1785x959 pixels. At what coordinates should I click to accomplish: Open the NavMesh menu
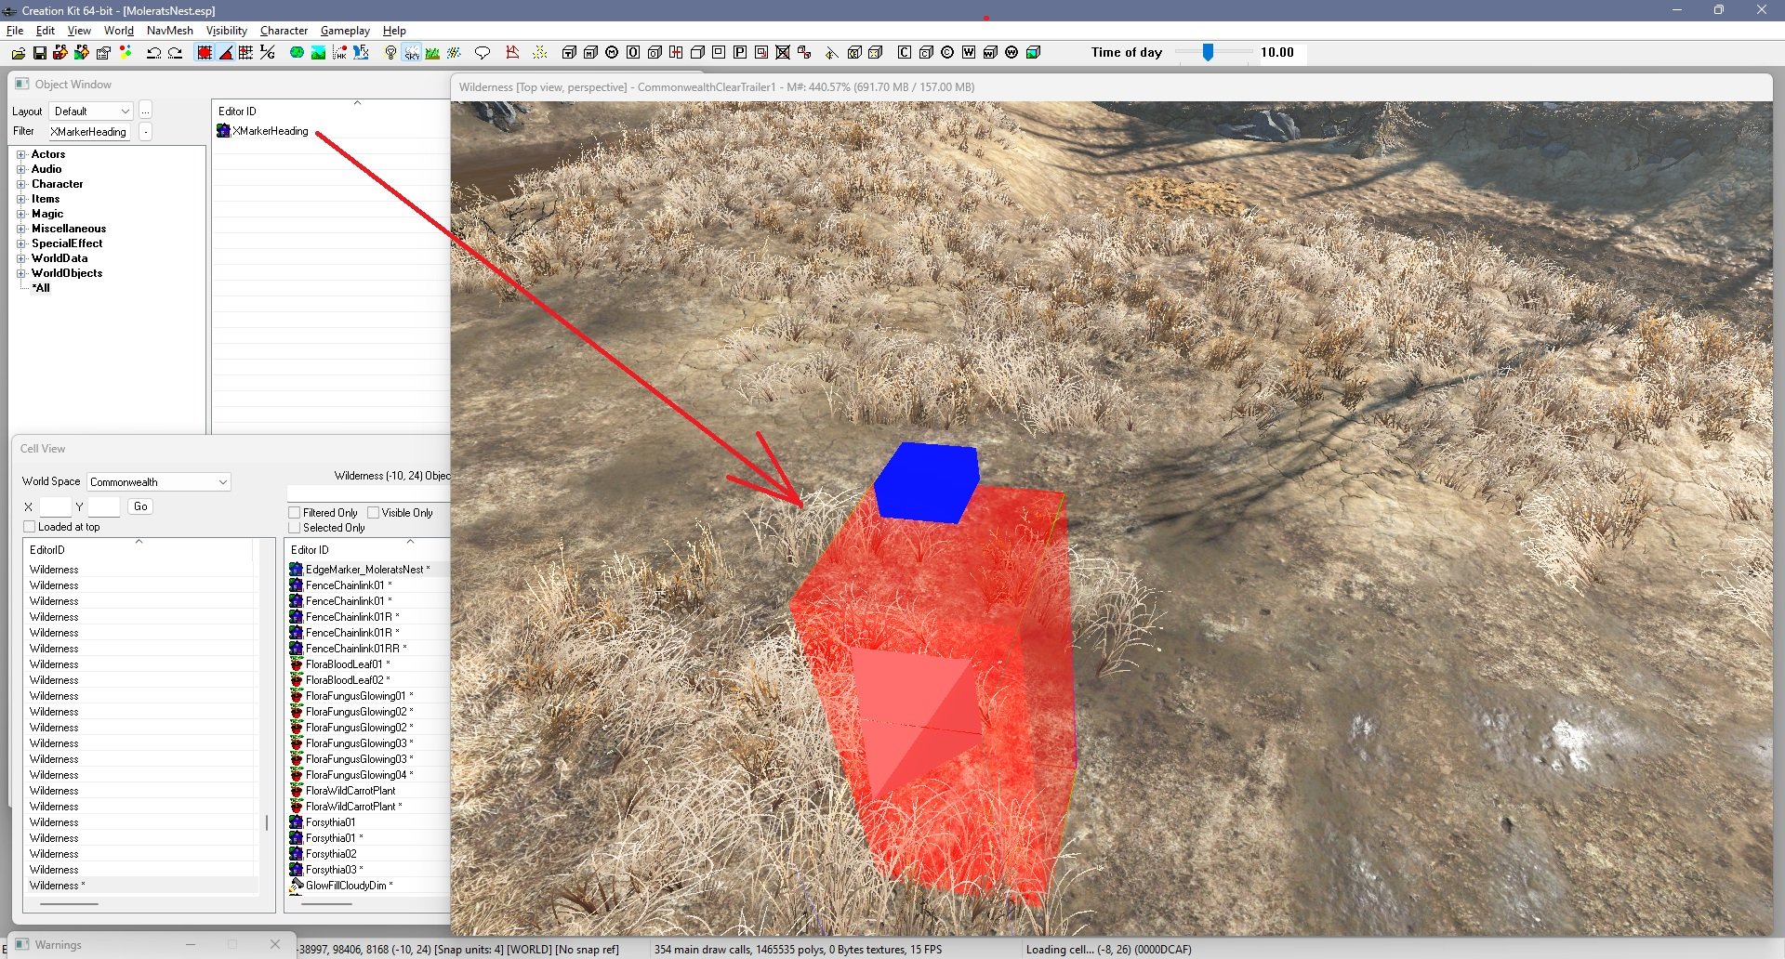pyautogui.click(x=170, y=31)
